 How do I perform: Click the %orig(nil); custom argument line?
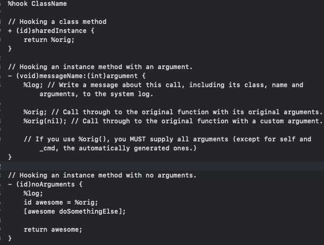pos(173,121)
